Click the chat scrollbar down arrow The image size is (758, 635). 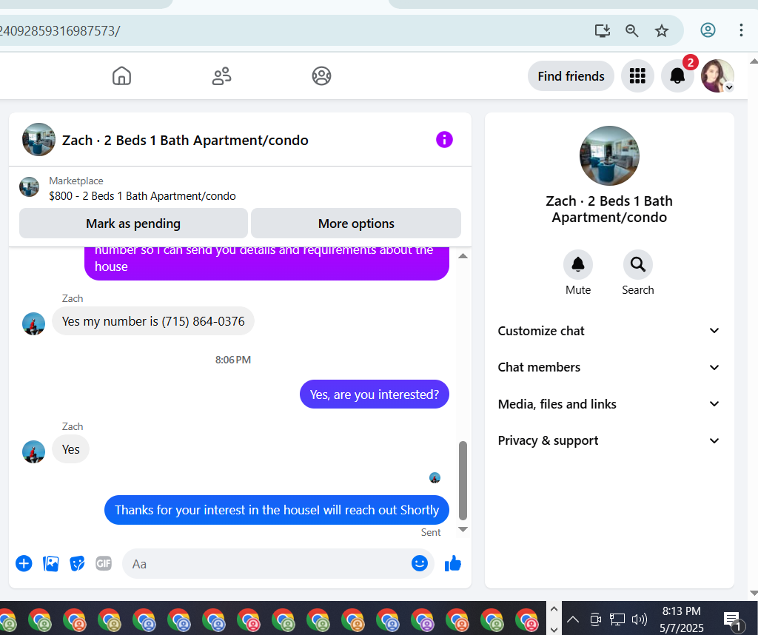[463, 530]
